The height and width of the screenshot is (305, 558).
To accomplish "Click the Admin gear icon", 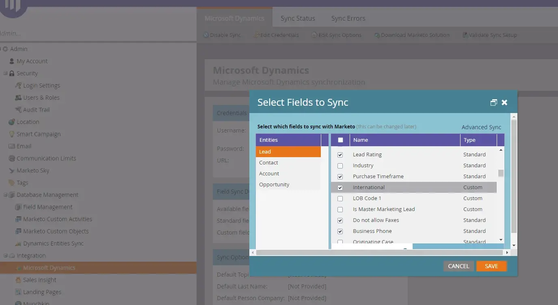I will 5,49.
